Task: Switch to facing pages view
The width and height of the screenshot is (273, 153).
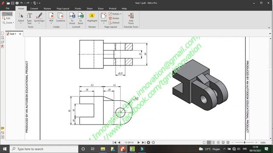Action: [x=213, y=142]
